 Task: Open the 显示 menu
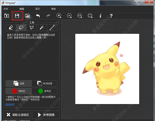coord(38,9)
